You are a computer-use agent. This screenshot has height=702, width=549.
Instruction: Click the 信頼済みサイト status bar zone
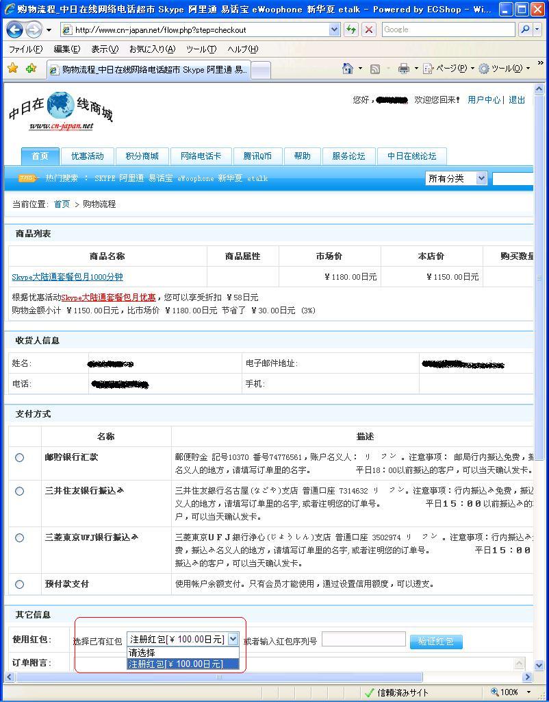coord(396,692)
